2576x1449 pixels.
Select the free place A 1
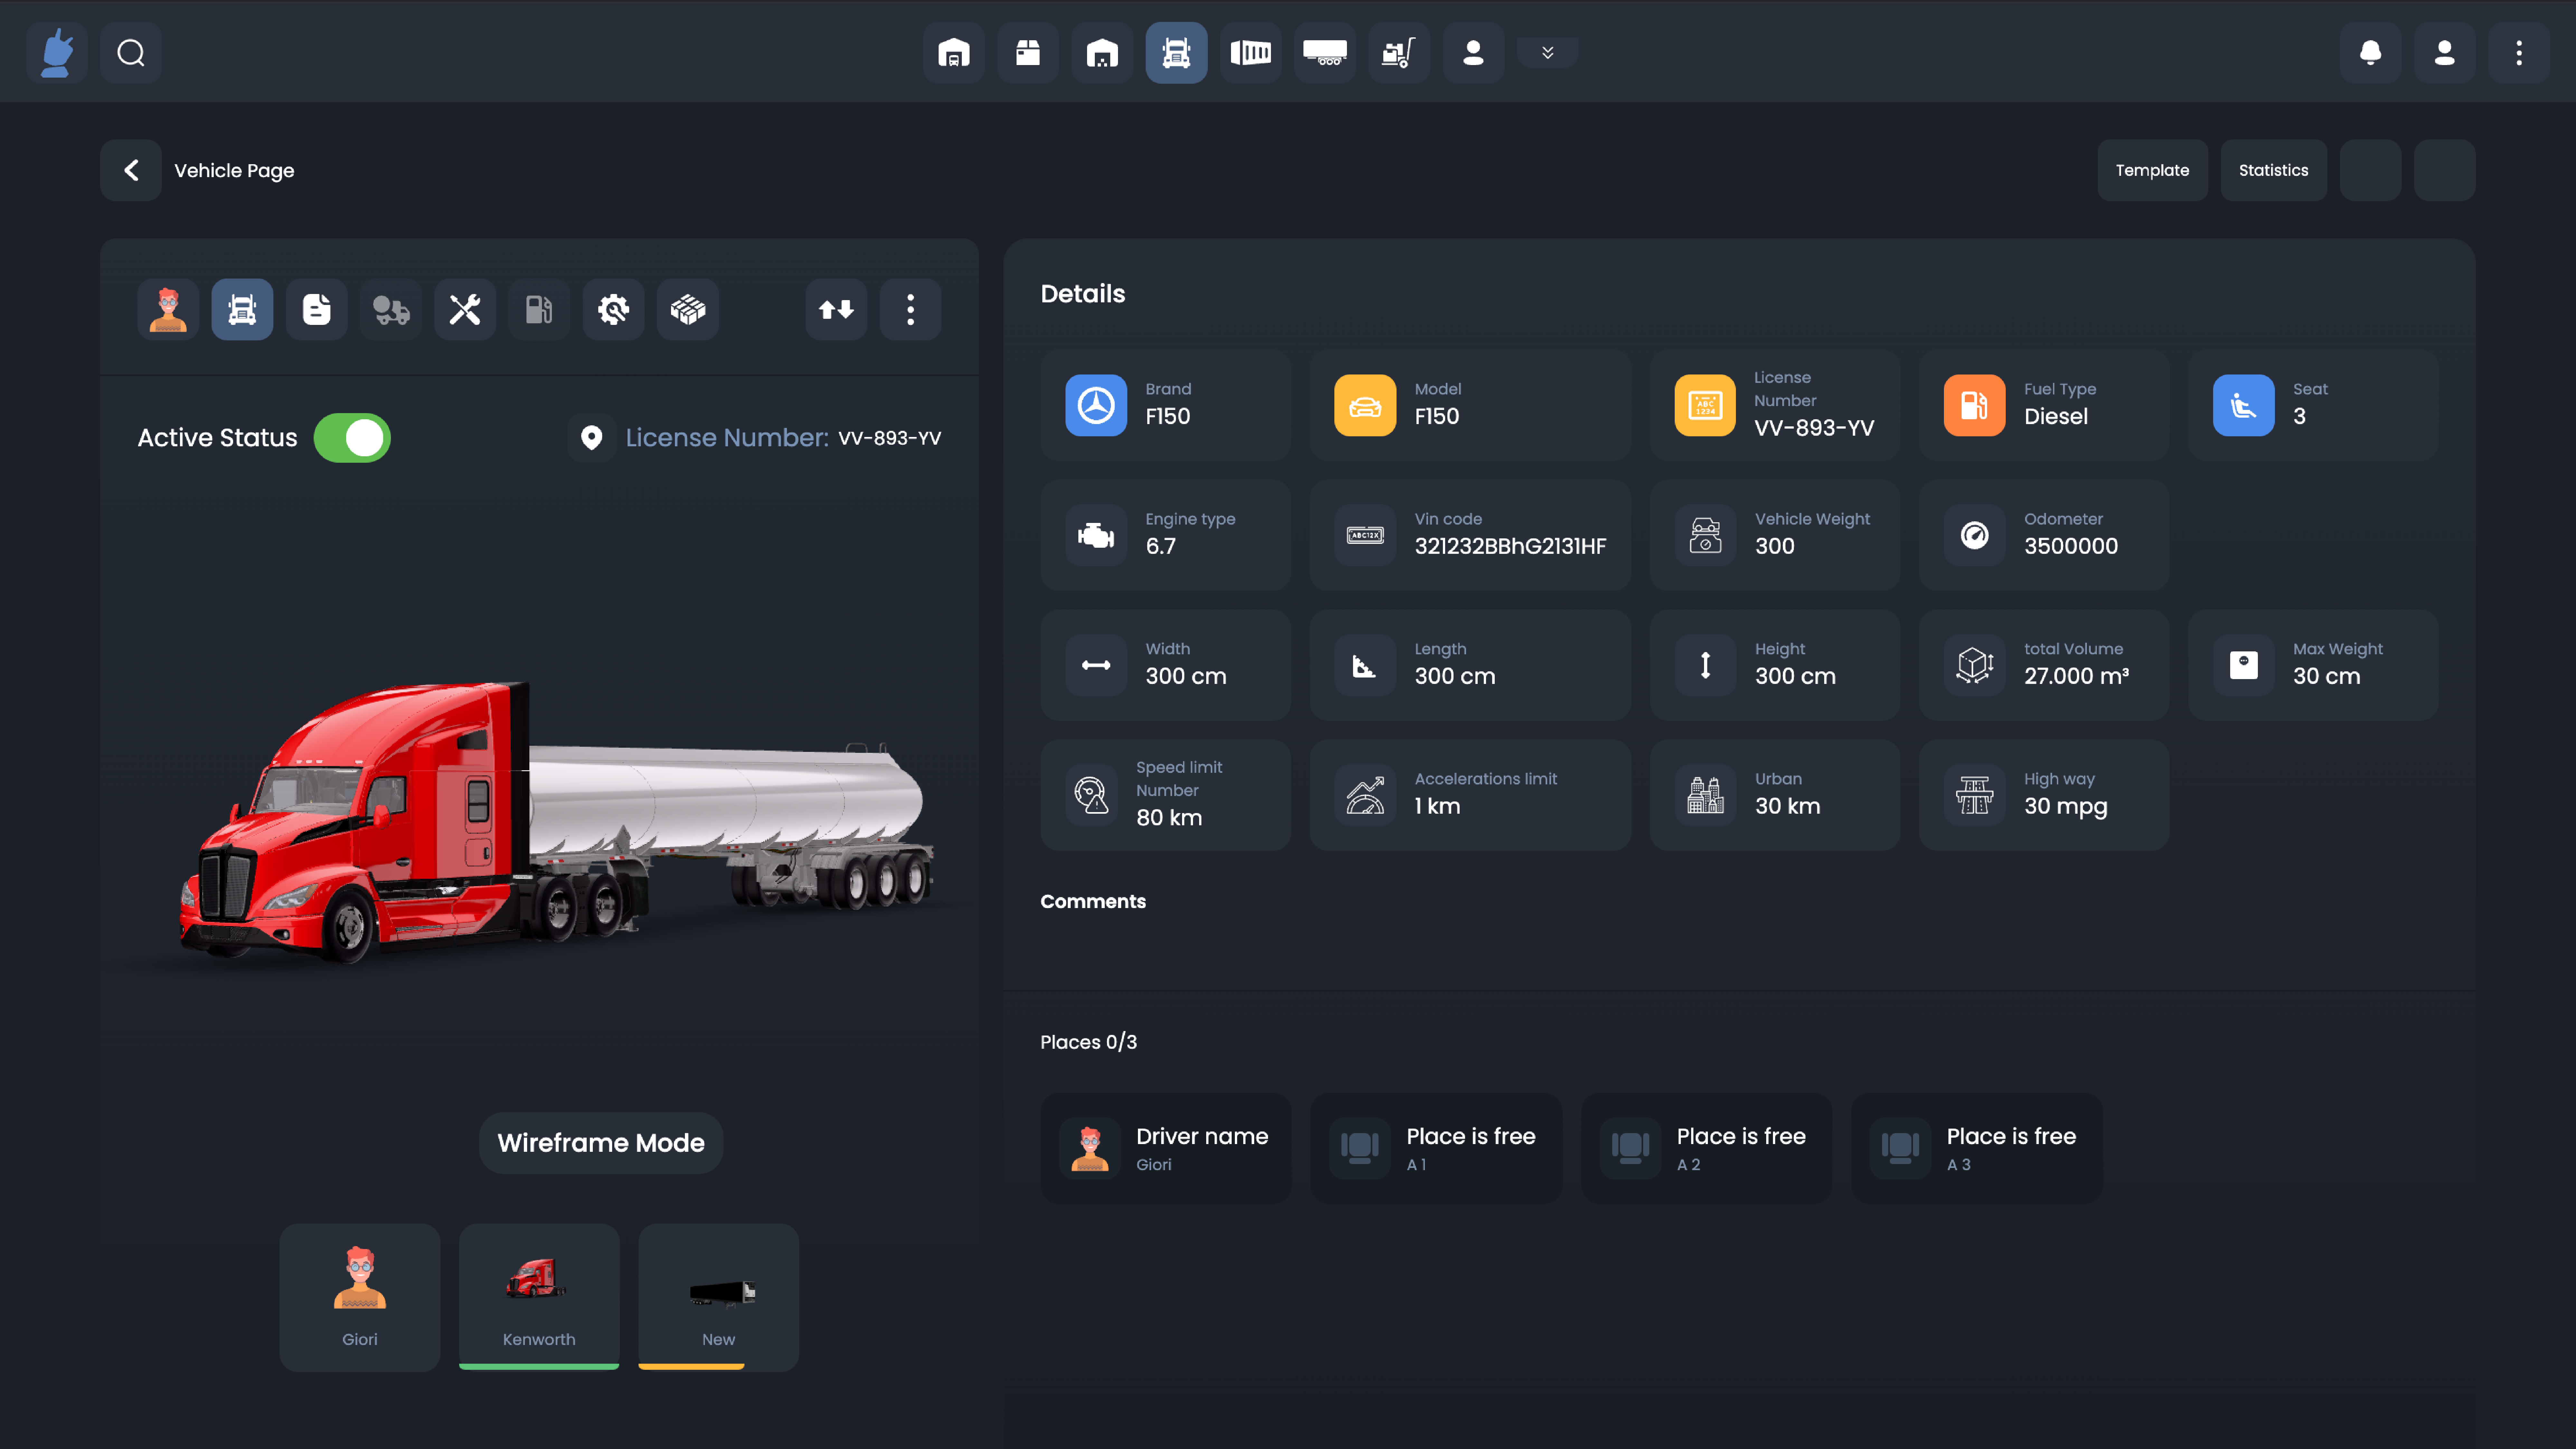click(1436, 1148)
